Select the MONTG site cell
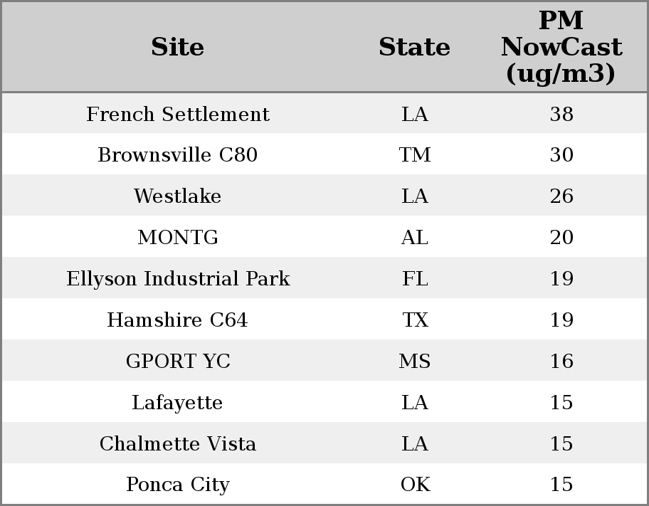Image resolution: width=649 pixels, height=506 pixels. [x=177, y=238]
